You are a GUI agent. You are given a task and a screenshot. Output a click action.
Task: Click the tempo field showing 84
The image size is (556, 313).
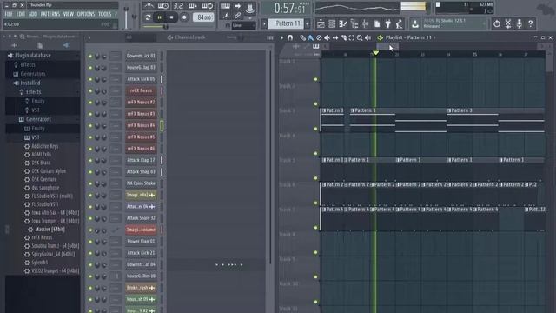click(203, 17)
